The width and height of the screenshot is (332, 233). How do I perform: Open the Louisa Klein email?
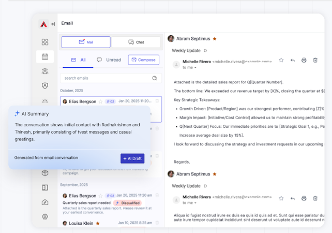(x=111, y=223)
